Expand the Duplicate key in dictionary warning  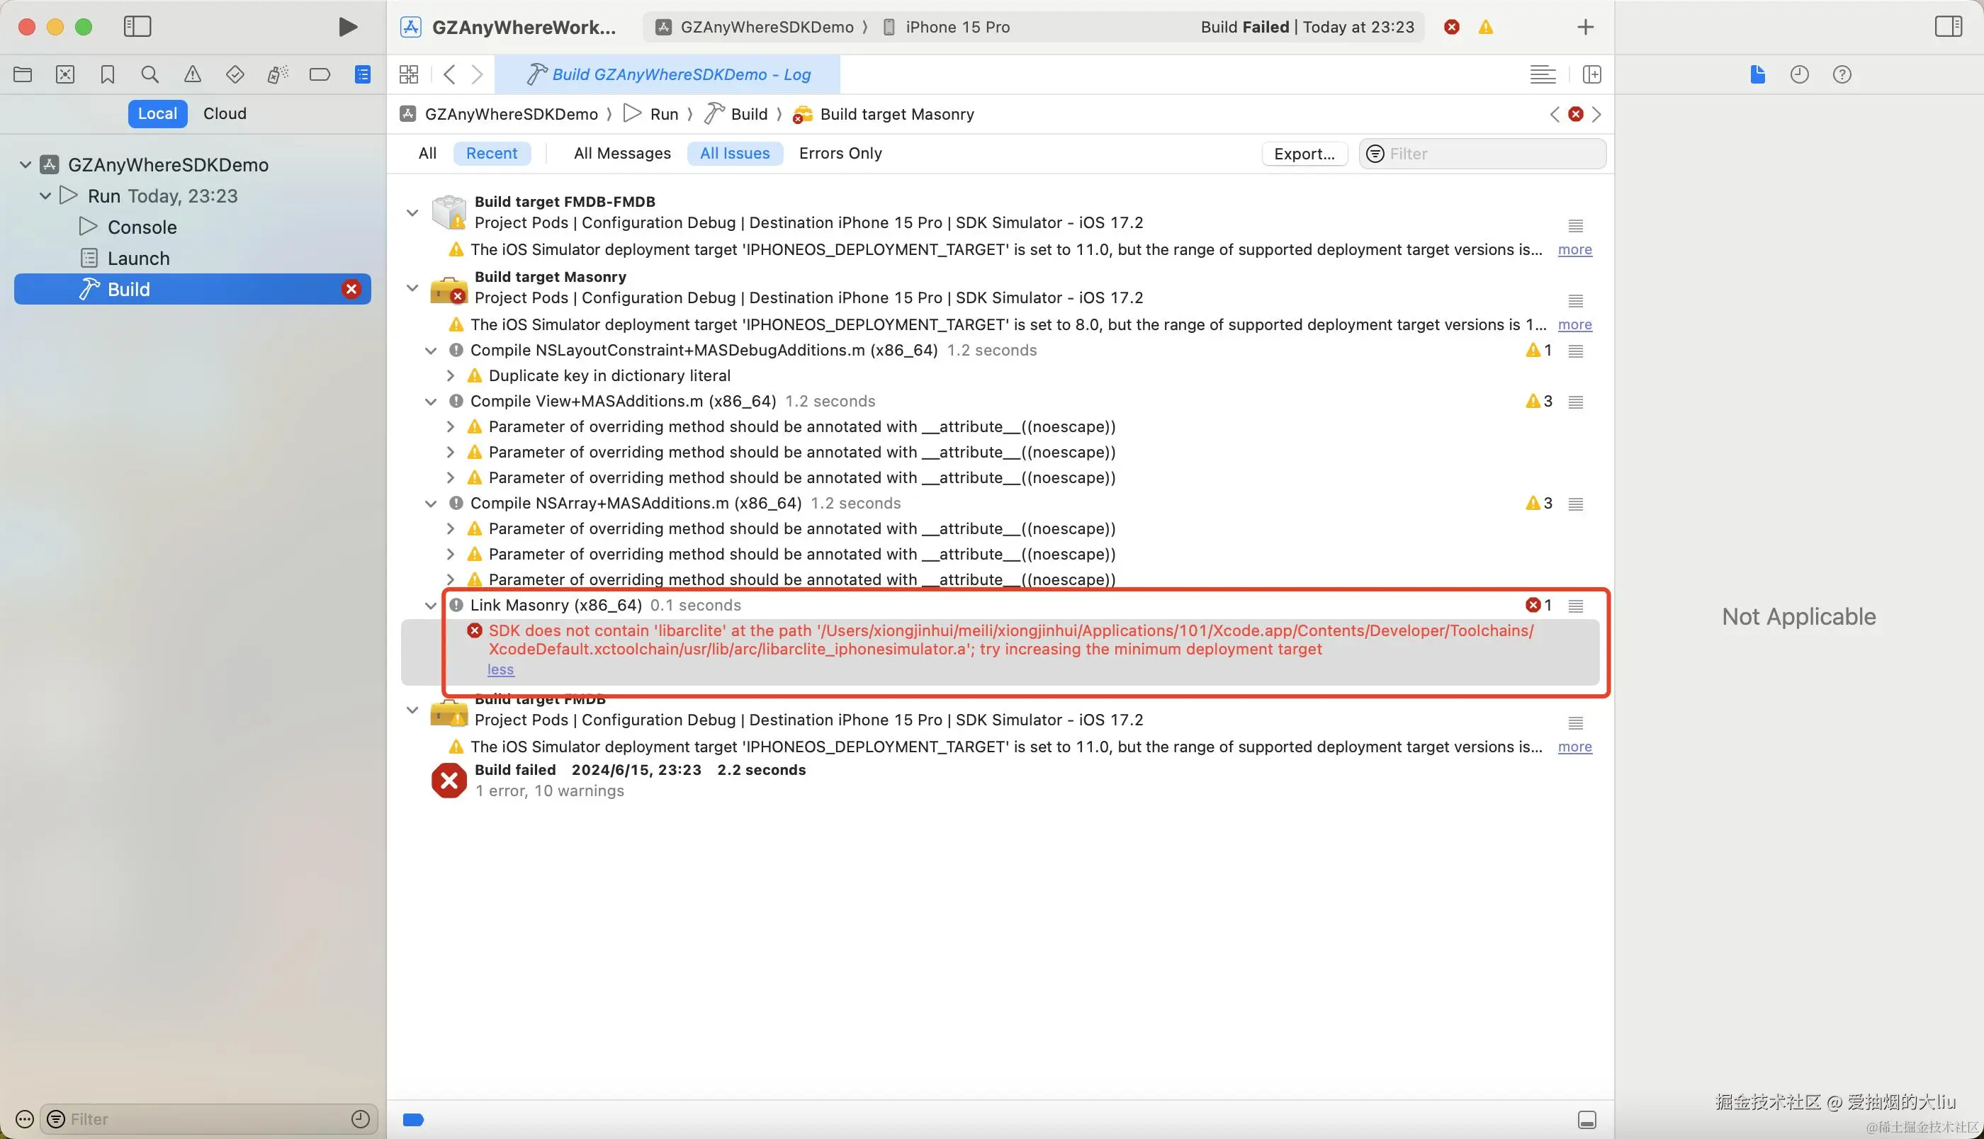tap(451, 376)
